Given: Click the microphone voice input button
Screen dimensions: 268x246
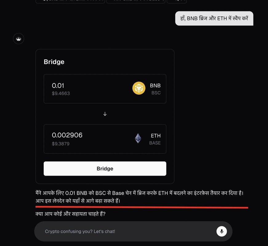Looking at the screenshot, I should point(222,231).
